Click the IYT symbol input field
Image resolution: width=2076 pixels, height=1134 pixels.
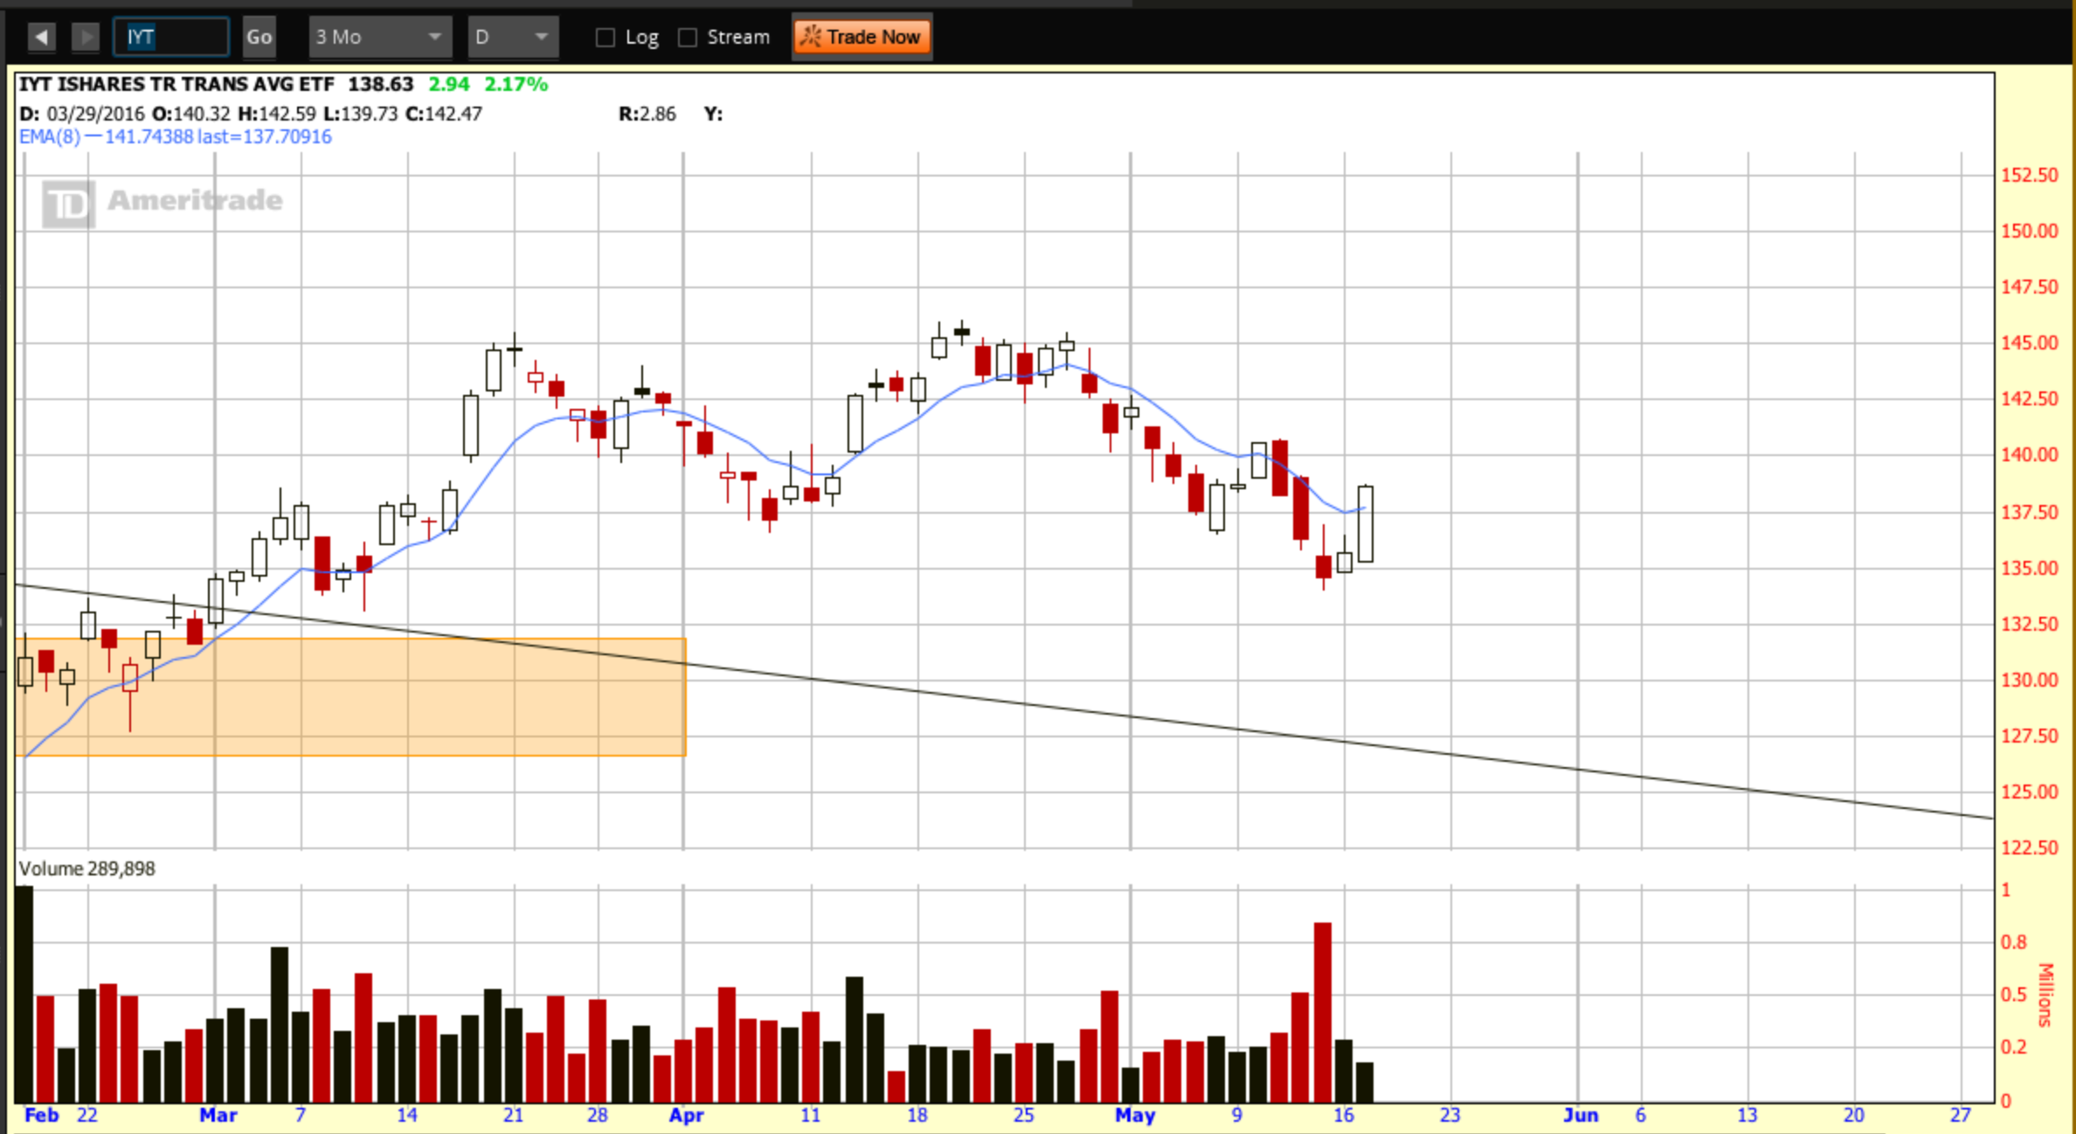point(171,37)
